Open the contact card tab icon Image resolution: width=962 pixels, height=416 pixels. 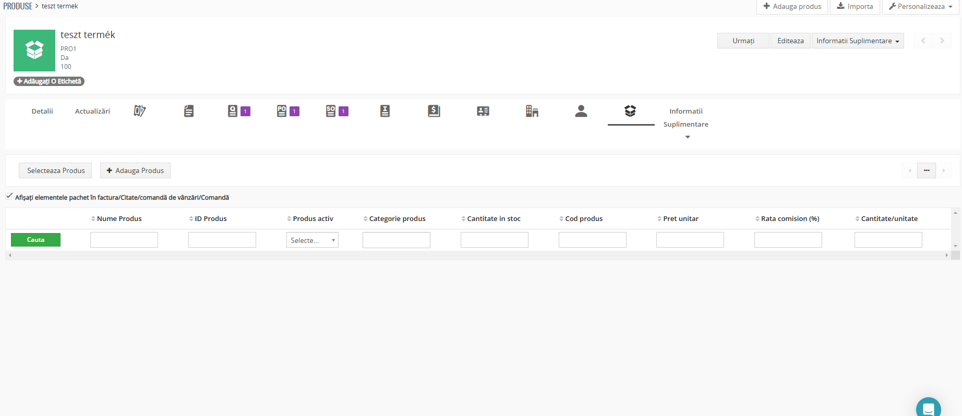pos(483,111)
